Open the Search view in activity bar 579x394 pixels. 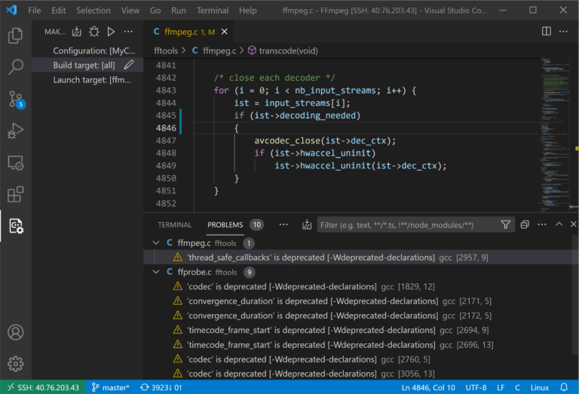[16, 67]
